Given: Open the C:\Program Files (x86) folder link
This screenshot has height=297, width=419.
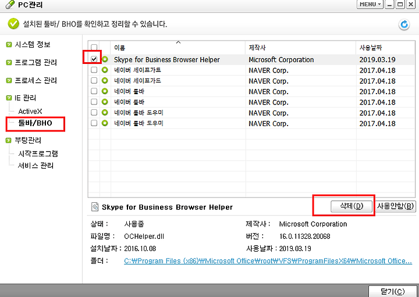Looking at the screenshot, I should (x=268, y=261).
